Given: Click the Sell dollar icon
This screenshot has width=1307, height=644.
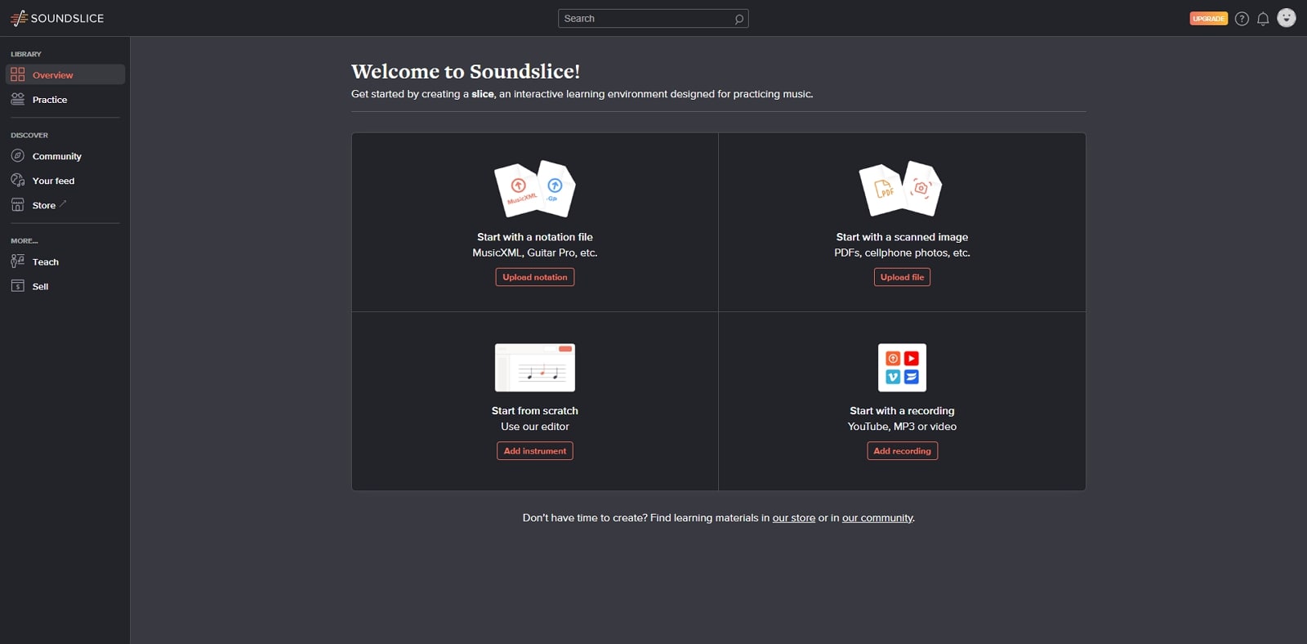Looking at the screenshot, I should click(18, 286).
